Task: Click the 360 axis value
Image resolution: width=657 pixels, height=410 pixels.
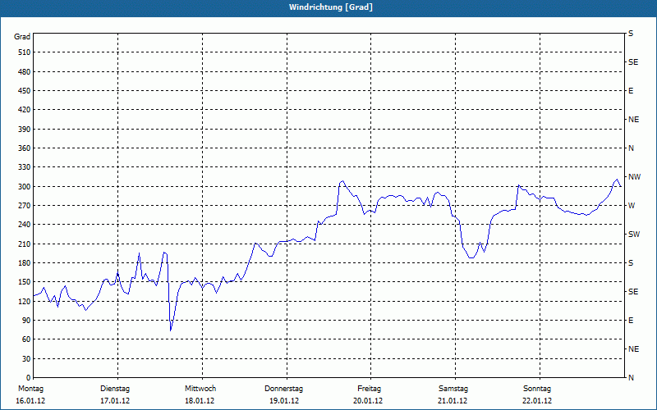Action: pos(25,148)
